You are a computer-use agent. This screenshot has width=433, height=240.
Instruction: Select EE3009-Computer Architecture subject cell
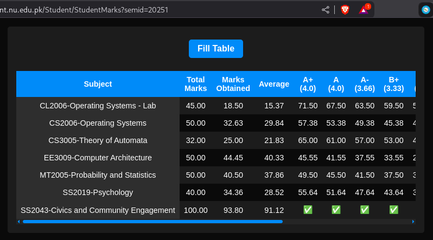click(98, 158)
